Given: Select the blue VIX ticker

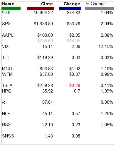Looking at the screenshot, I should 5,46.
